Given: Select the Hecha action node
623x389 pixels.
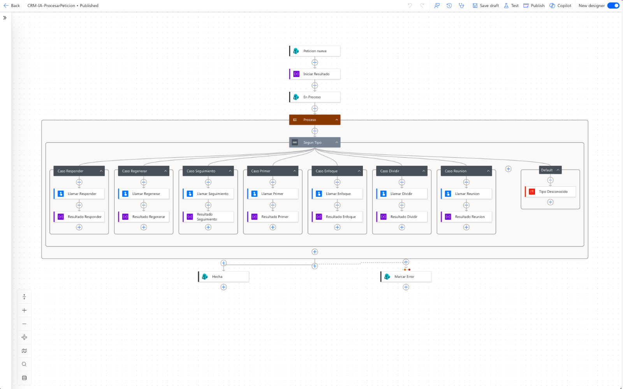Looking at the screenshot, I should (224, 277).
